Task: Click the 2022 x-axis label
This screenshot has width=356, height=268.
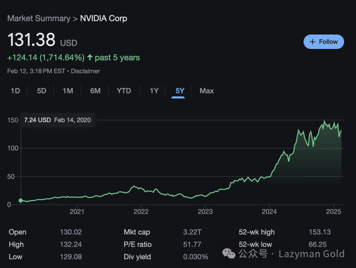Action: 141,211
